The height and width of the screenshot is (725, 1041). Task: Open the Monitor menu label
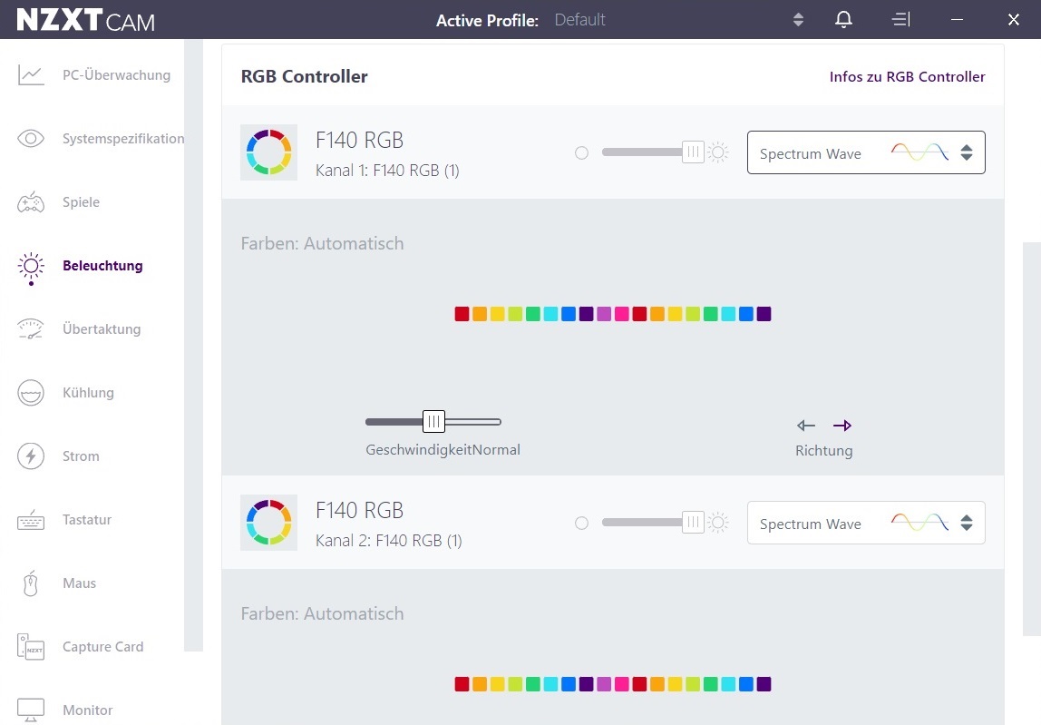click(88, 710)
